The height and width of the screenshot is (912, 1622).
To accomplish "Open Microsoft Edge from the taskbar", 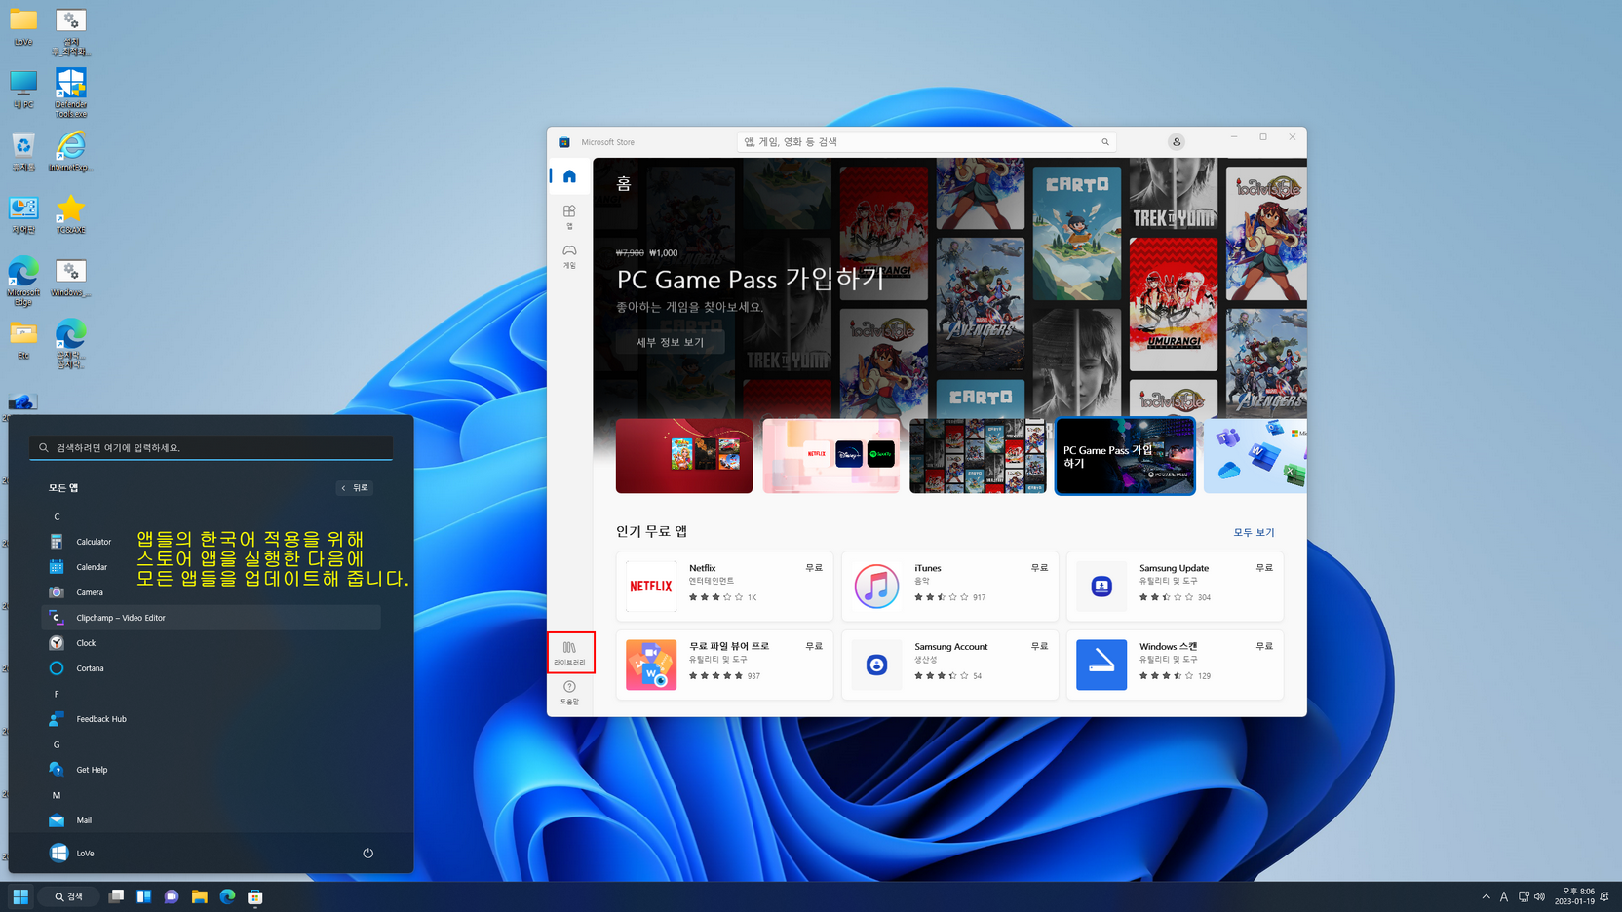I will coord(227,896).
